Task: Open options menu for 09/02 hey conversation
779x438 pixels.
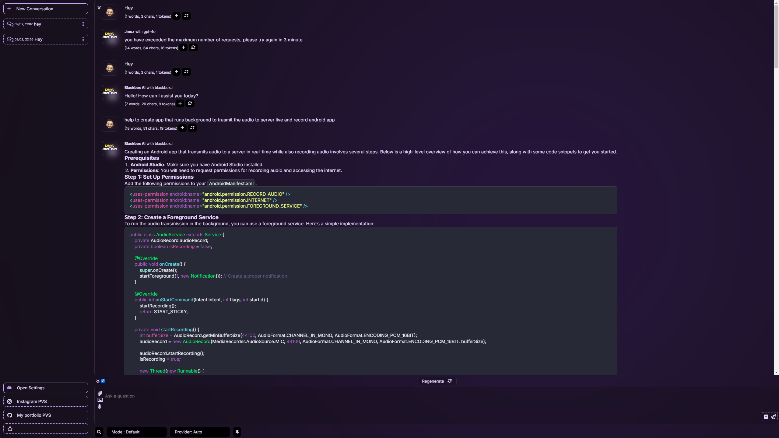Action: tap(83, 24)
